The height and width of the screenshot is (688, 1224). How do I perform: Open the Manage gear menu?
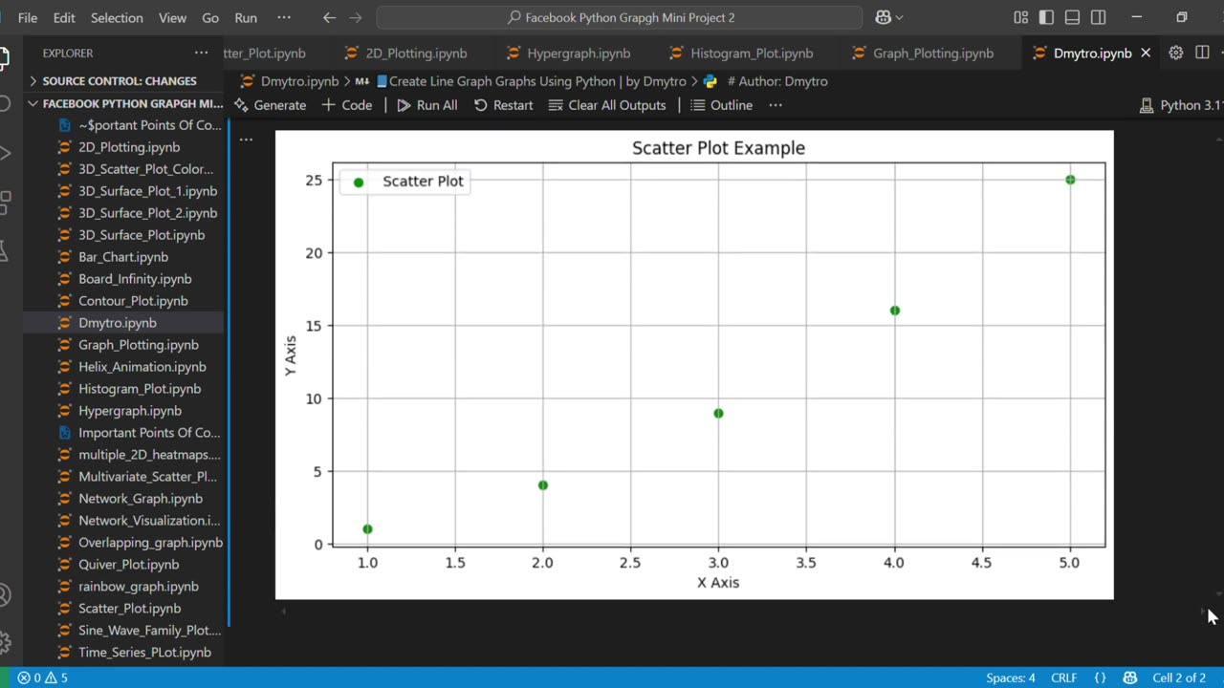pyautogui.click(x=4, y=642)
